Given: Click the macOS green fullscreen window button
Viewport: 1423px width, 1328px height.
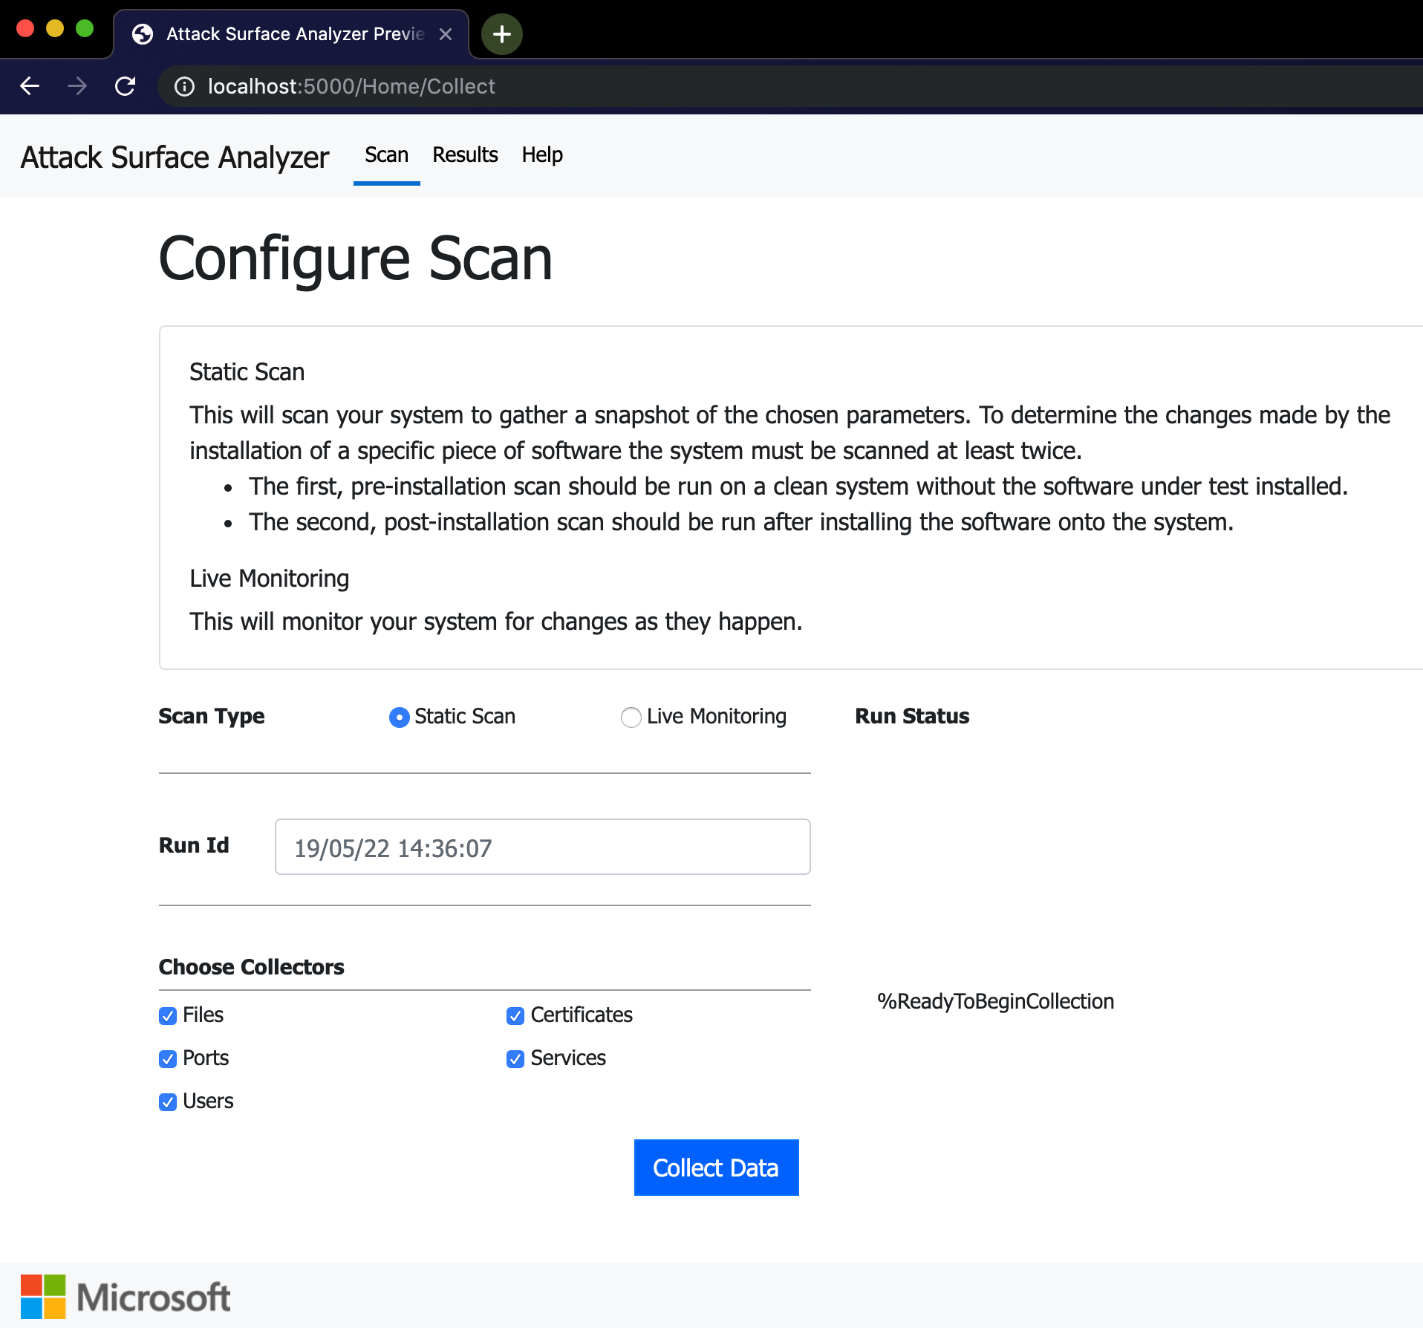Looking at the screenshot, I should pos(85,28).
